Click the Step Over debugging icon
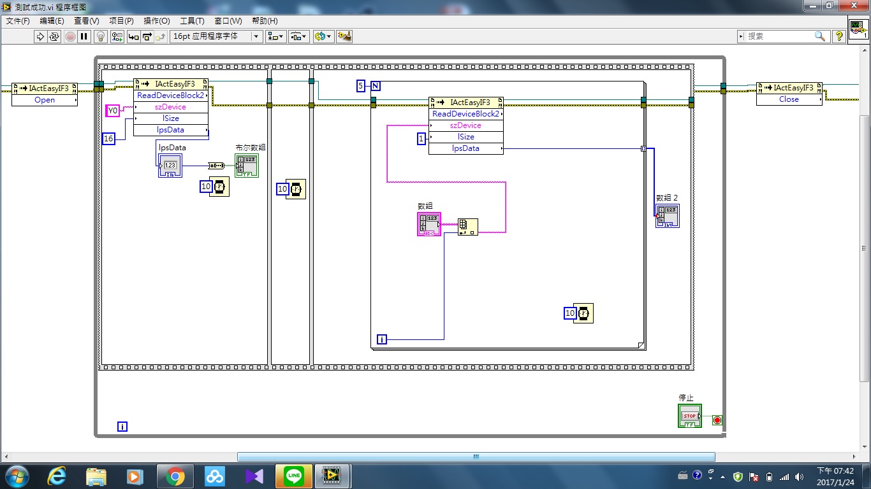 (x=147, y=36)
